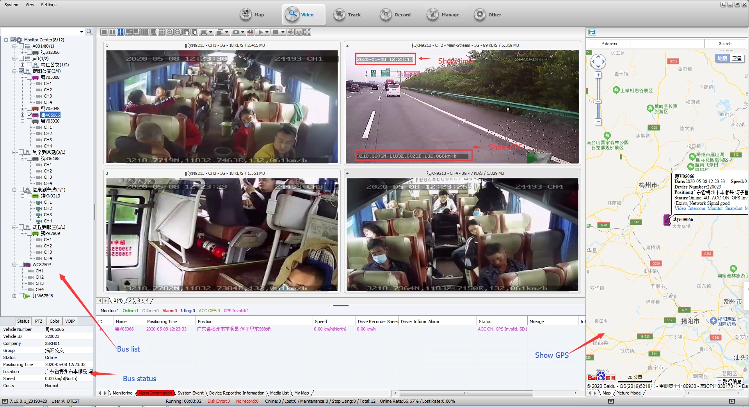Click the map Search button

725,44
